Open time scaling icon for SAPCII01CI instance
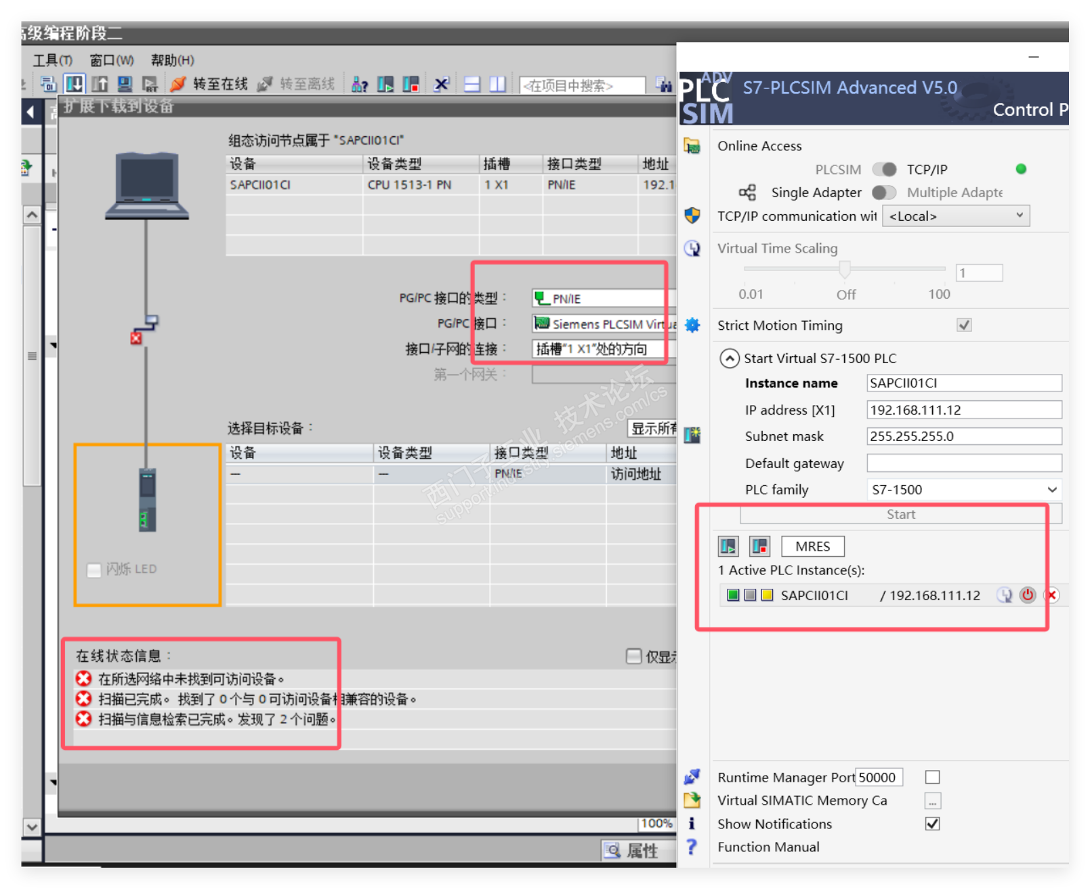The width and height of the screenshot is (1090, 888). pyautogui.click(x=1005, y=595)
